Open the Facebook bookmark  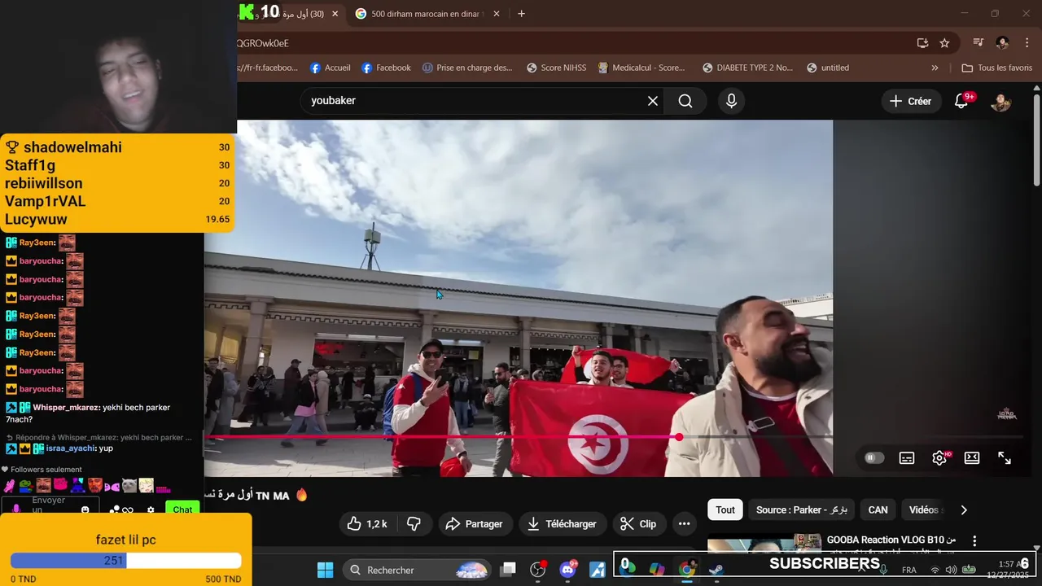click(x=386, y=68)
